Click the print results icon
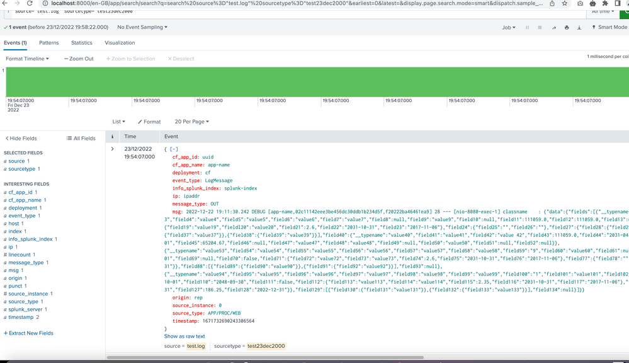Image resolution: width=629 pixels, height=363 pixels. click(x=567, y=28)
